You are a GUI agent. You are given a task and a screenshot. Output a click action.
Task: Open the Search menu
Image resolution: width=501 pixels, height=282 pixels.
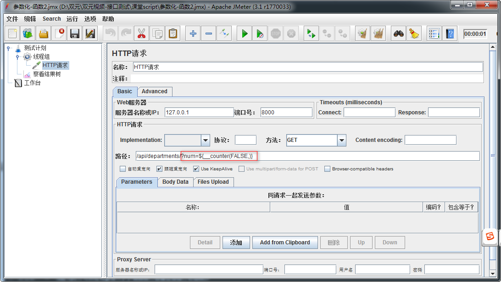pyautogui.click(x=52, y=19)
